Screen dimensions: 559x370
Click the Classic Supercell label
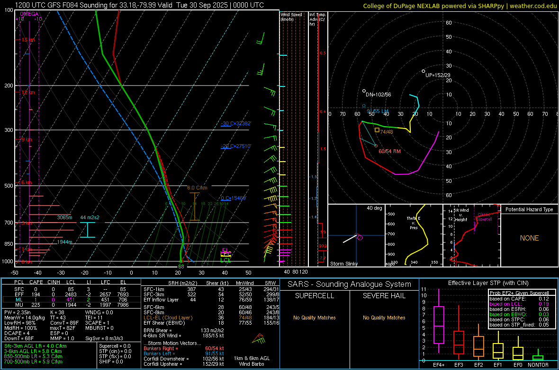click(x=484, y=217)
